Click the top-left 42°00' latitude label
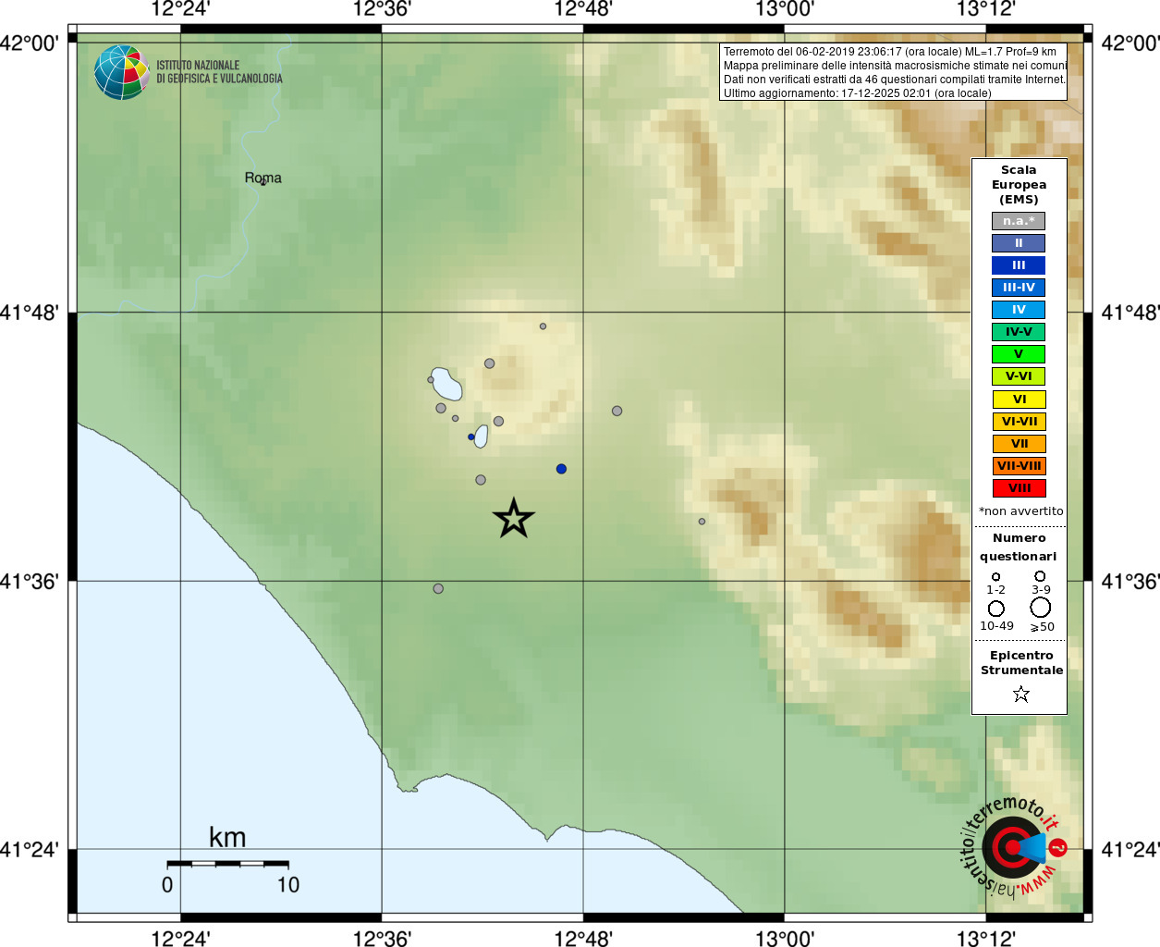Image resolution: width=1160 pixels, height=947 pixels. [30, 43]
